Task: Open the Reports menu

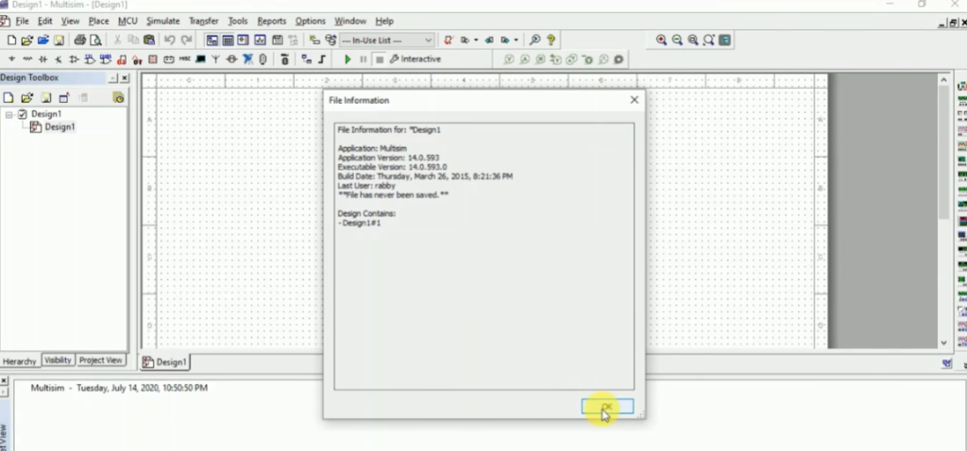Action: [272, 21]
